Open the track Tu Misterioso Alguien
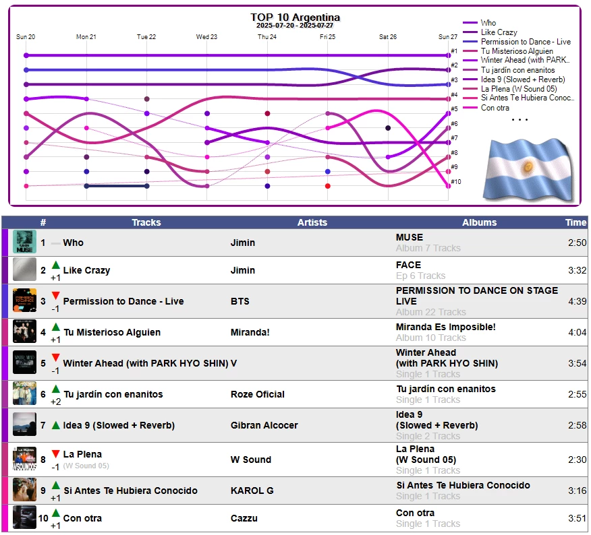The height and width of the screenshot is (535, 591). (x=112, y=332)
